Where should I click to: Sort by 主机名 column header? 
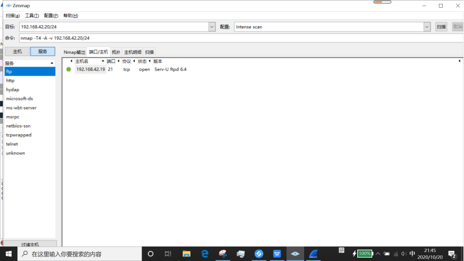coord(89,61)
